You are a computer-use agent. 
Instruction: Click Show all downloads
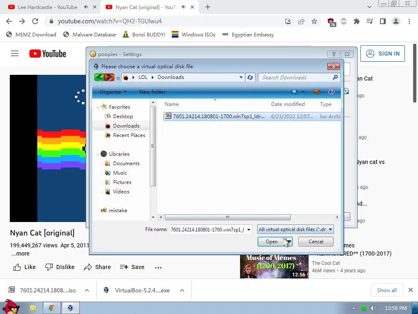tap(387, 290)
